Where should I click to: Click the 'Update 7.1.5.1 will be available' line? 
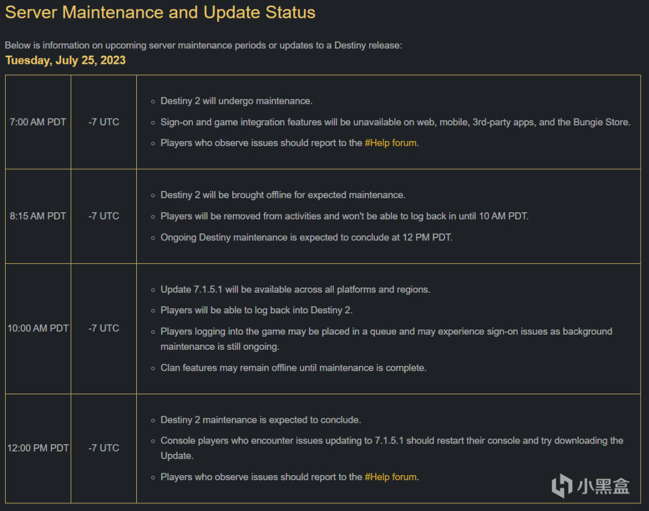(x=295, y=290)
